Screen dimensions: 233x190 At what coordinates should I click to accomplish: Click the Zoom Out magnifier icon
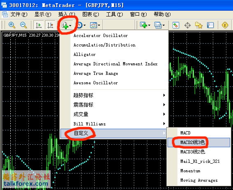(23, 25)
